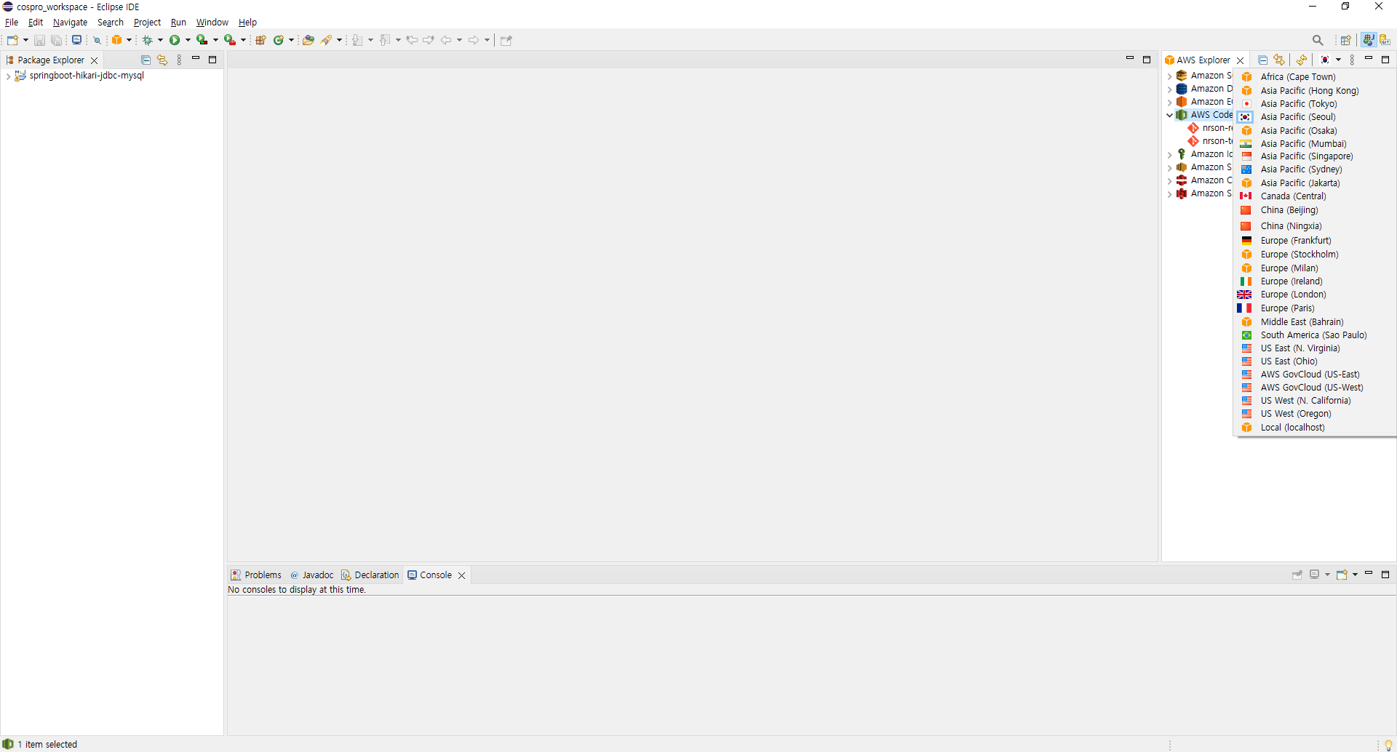1397x752 pixels.
Task: Click the Forward navigation arrow icon
Action: point(474,40)
